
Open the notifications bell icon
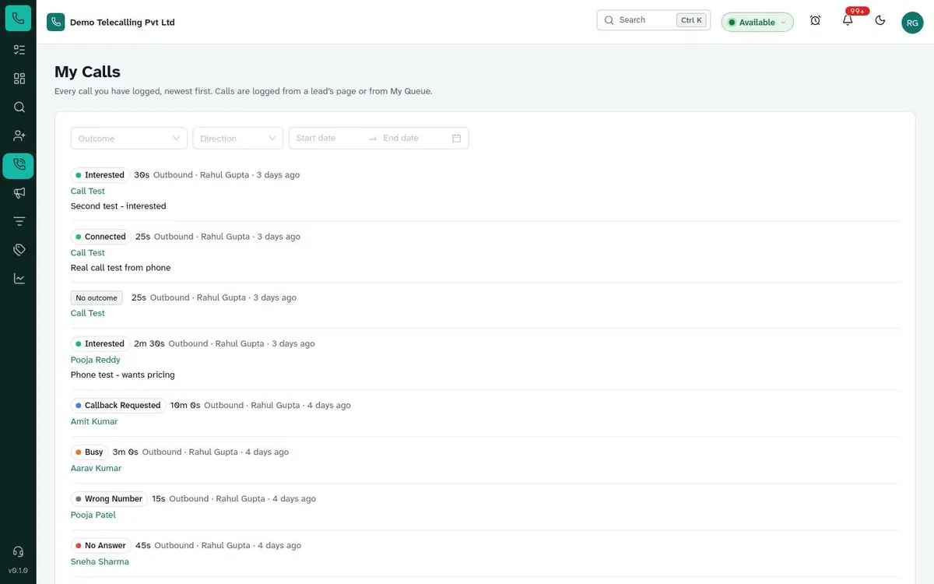point(848,21)
